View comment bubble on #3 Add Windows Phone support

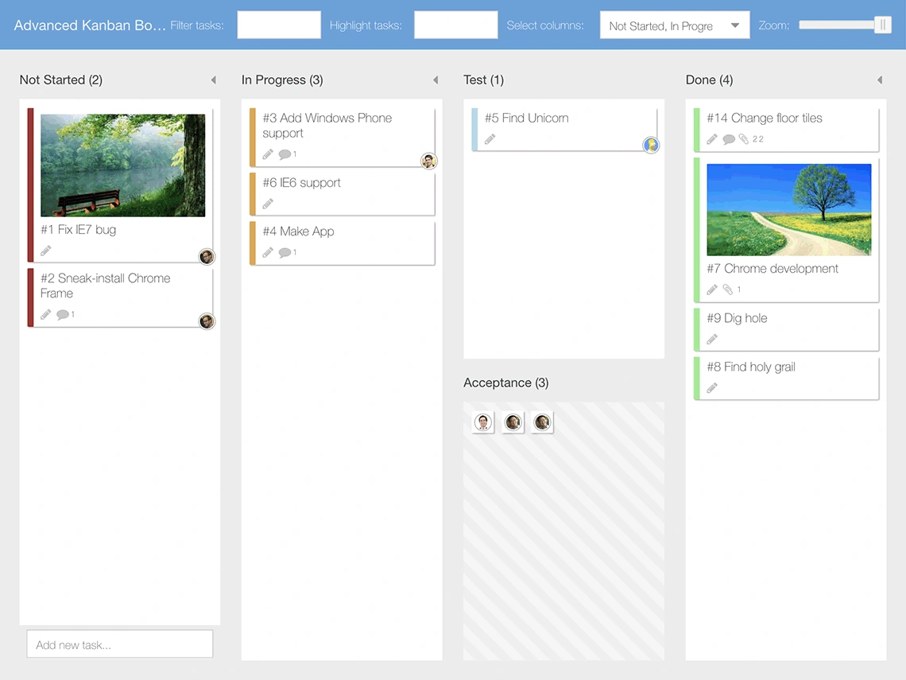point(285,154)
